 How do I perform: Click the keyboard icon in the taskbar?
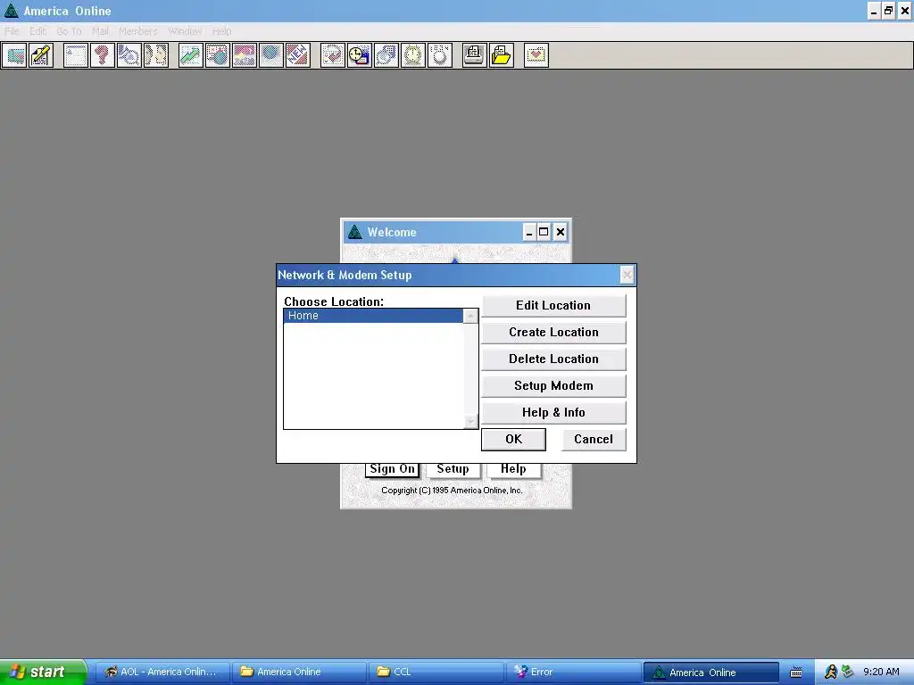pyautogui.click(x=795, y=673)
